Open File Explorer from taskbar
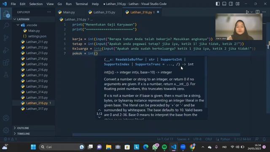 pyautogui.click(x=108, y=147)
